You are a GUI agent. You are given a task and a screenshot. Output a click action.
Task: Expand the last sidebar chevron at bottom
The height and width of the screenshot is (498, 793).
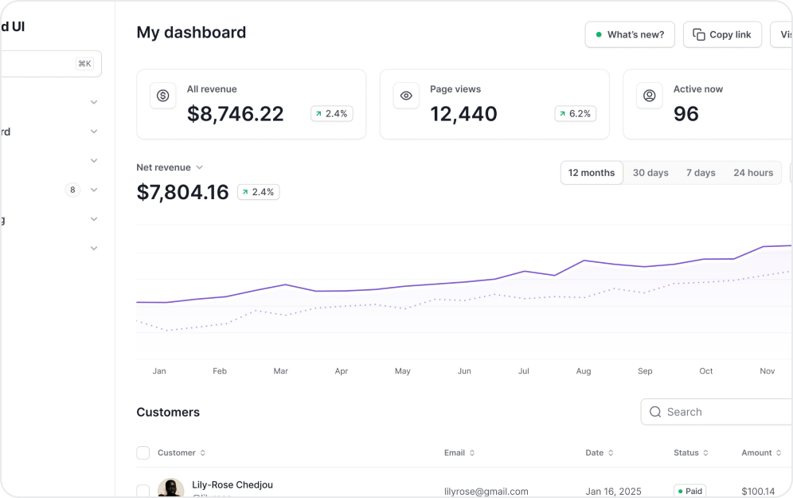[x=94, y=249]
